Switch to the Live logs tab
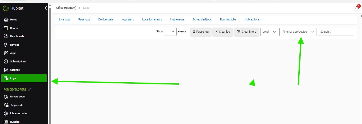 (x=64, y=19)
